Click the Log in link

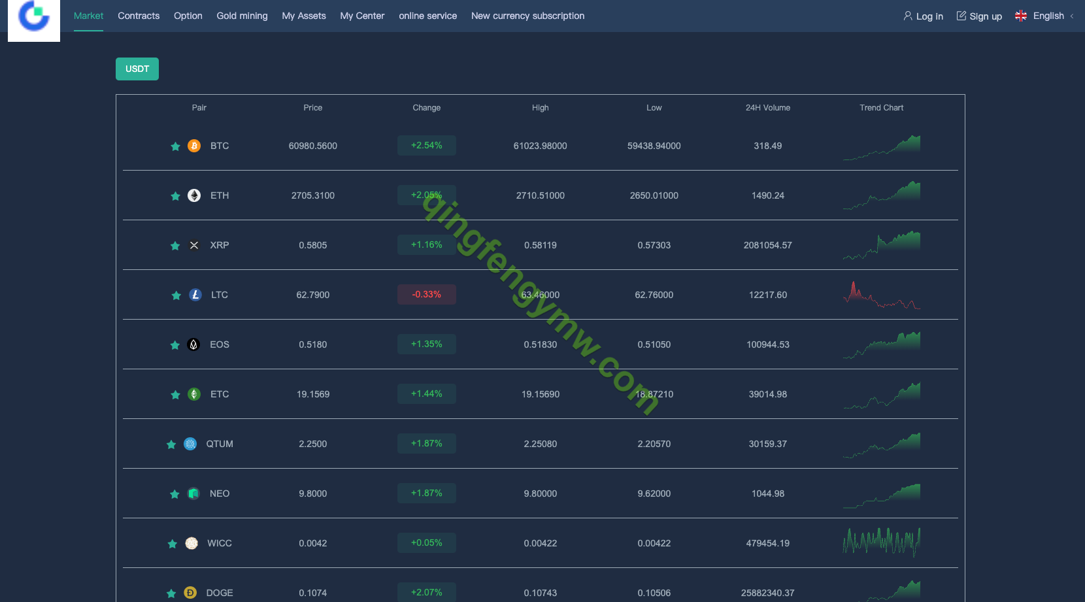tap(924, 16)
